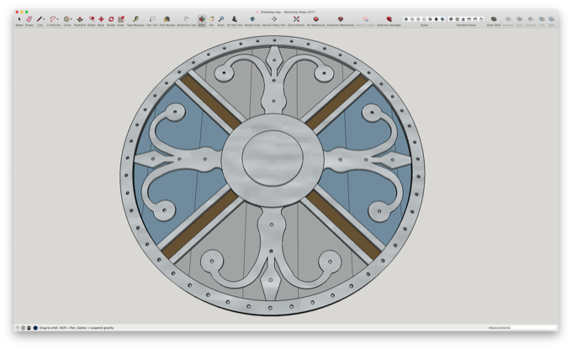Choose the 3D Text Tool
The width and height of the screenshot is (572, 349).
(x=235, y=19)
